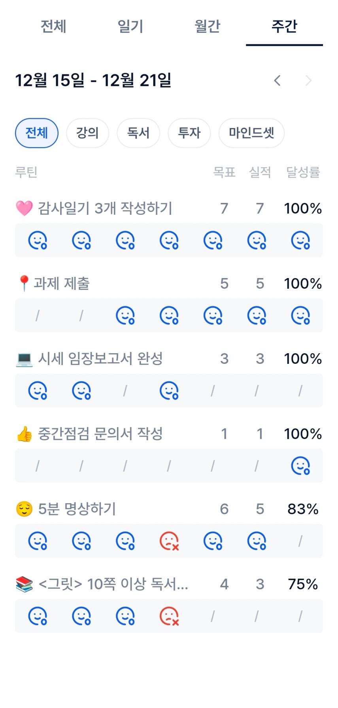Go to next week with right chevron

click(x=309, y=81)
